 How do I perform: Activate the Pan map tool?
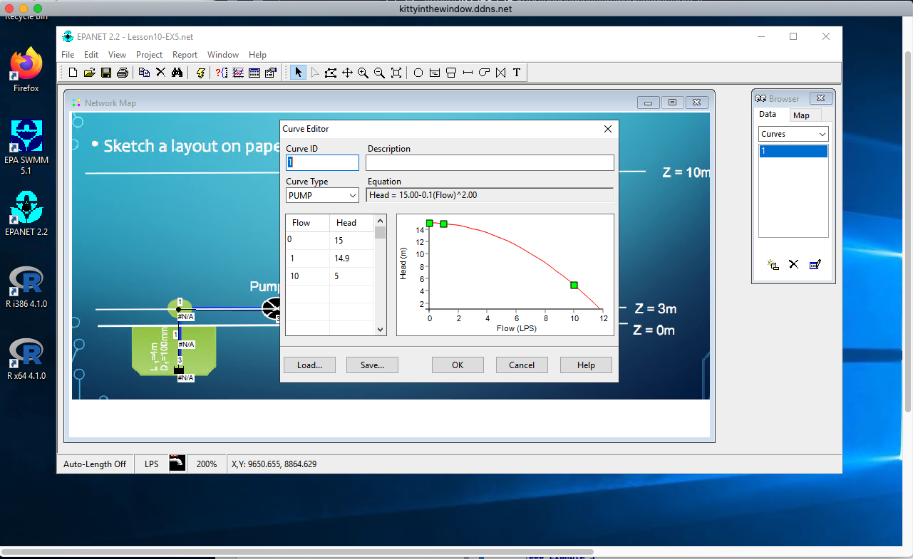pos(347,73)
